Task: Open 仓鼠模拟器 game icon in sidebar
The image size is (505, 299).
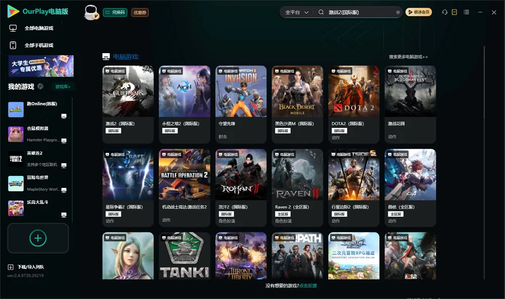Action: (16, 134)
